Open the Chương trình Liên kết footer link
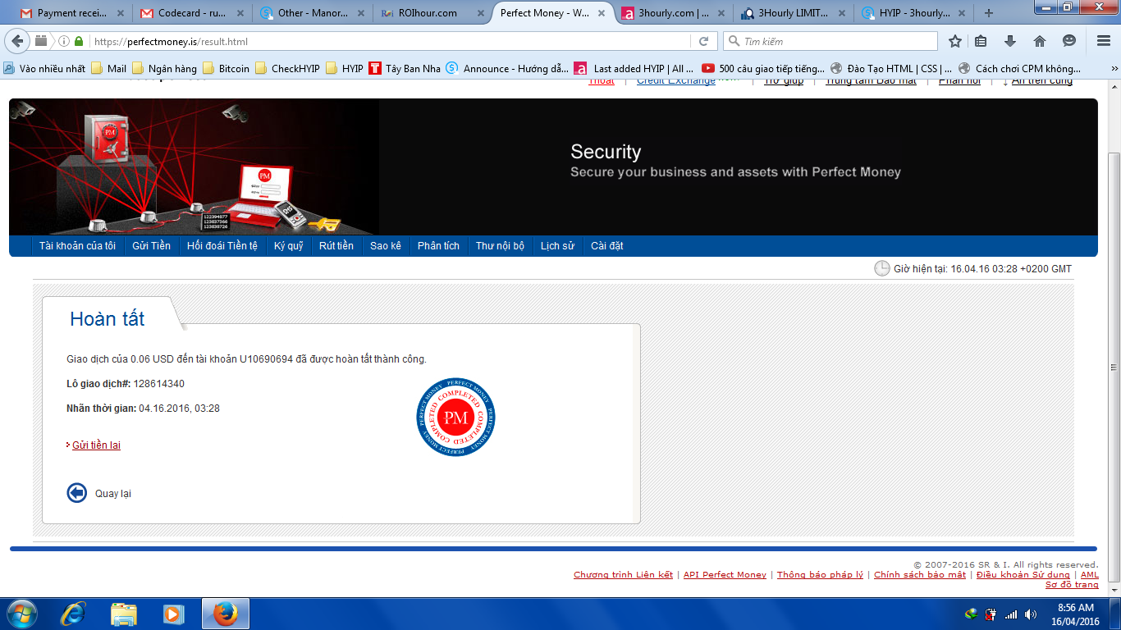The image size is (1121, 630). (x=623, y=575)
